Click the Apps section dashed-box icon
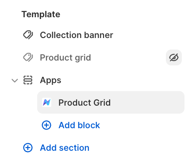 coord(28,80)
